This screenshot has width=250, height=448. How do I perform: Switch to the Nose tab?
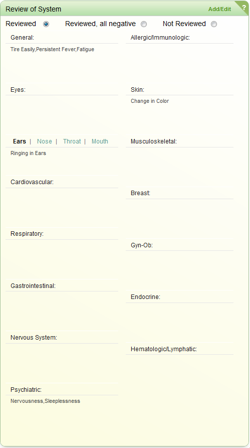tap(45, 141)
